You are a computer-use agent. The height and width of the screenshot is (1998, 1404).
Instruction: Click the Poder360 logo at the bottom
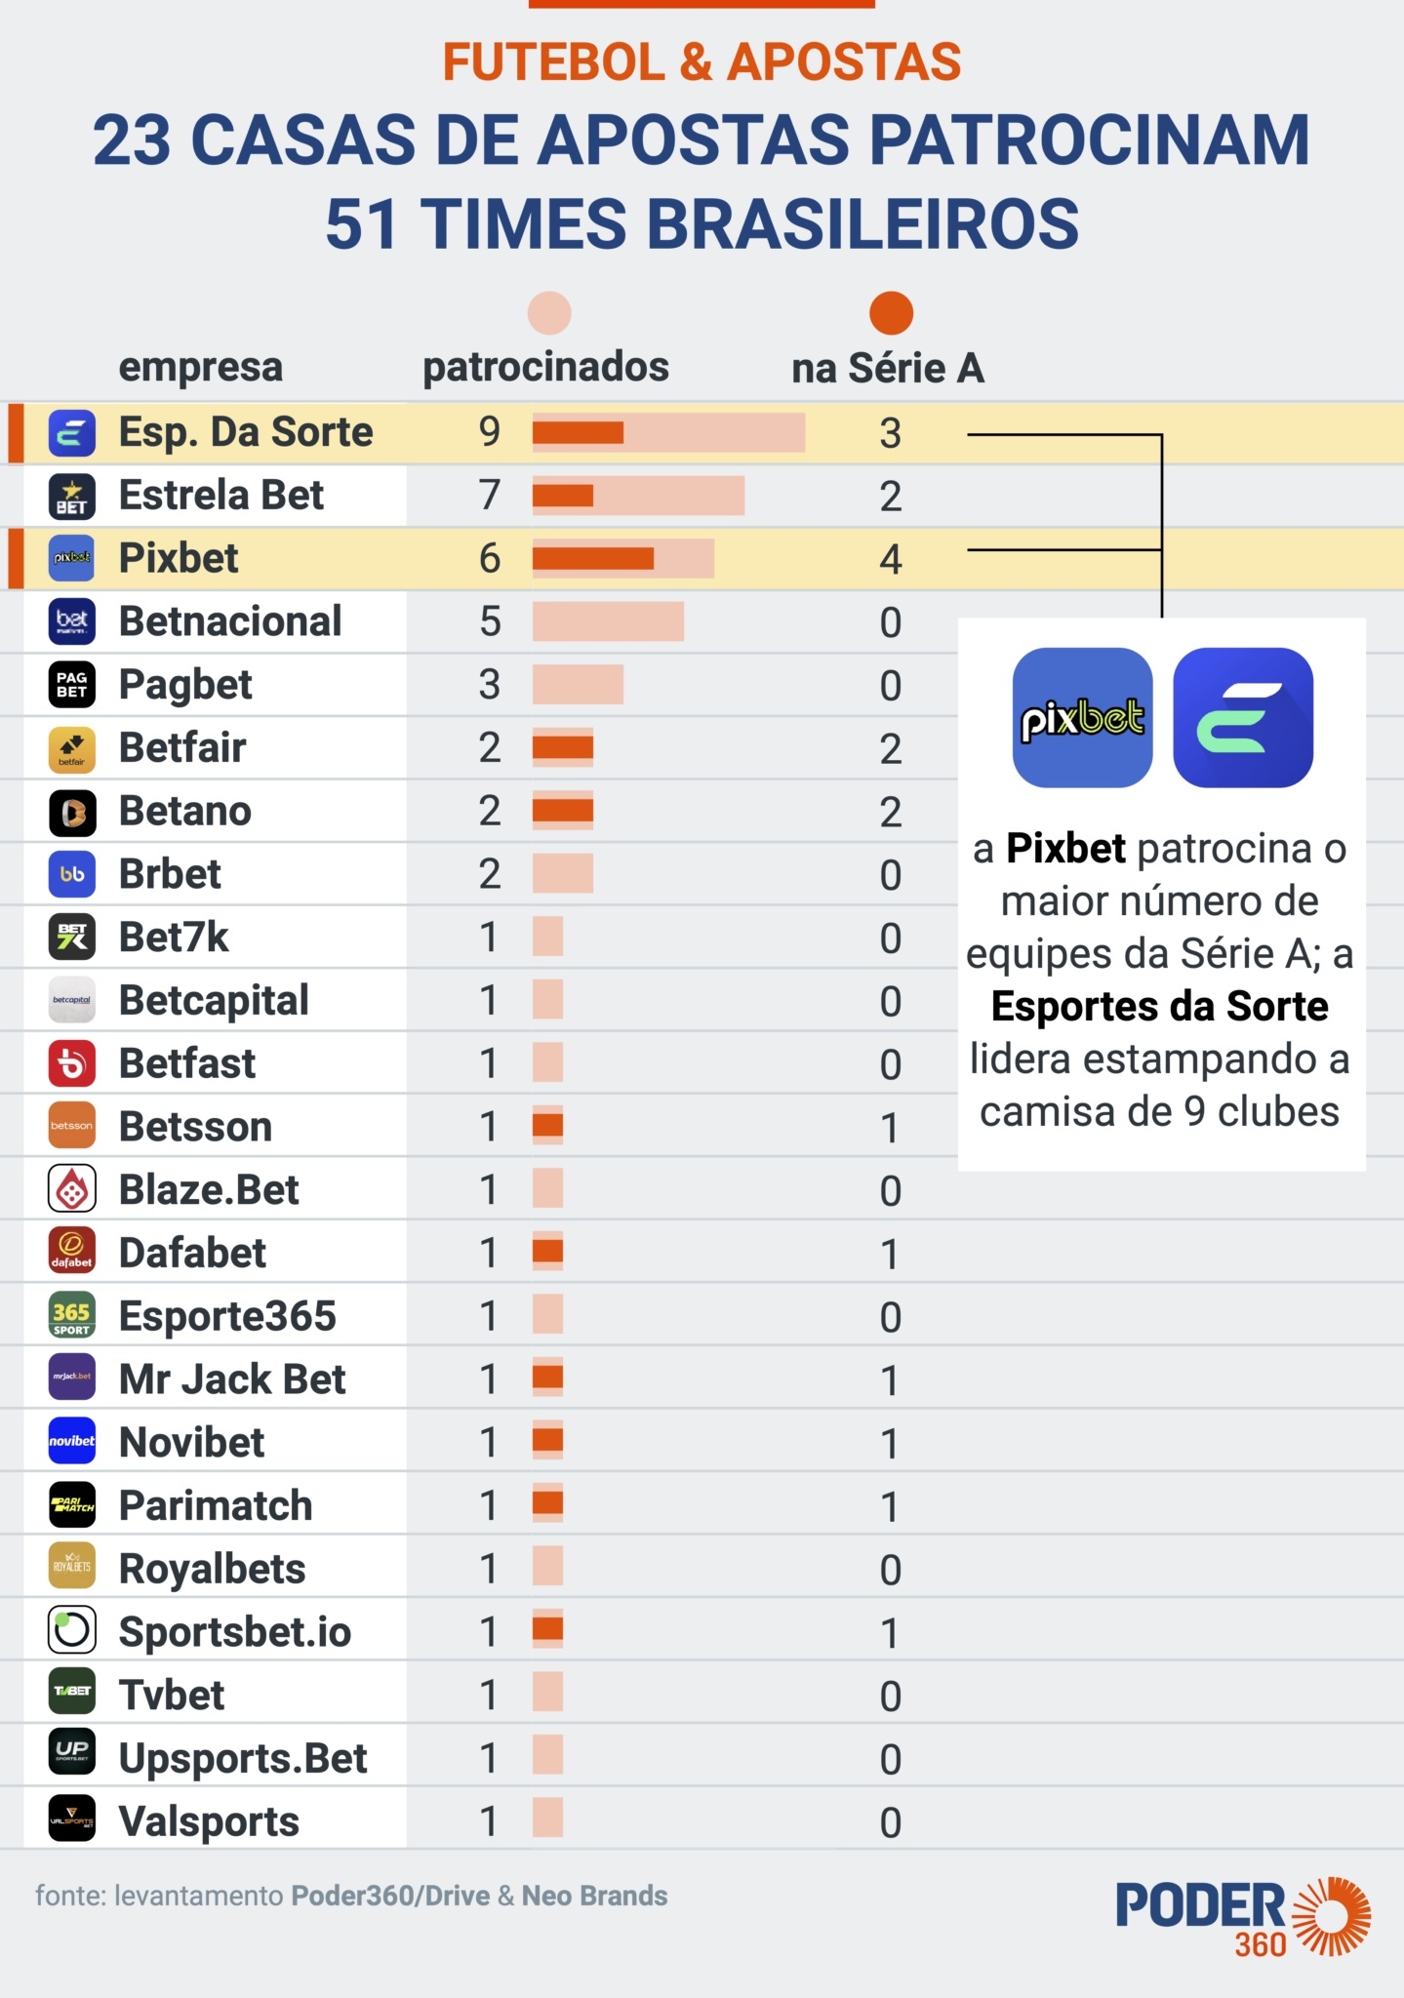pyautogui.click(x=1242, y=1916)
